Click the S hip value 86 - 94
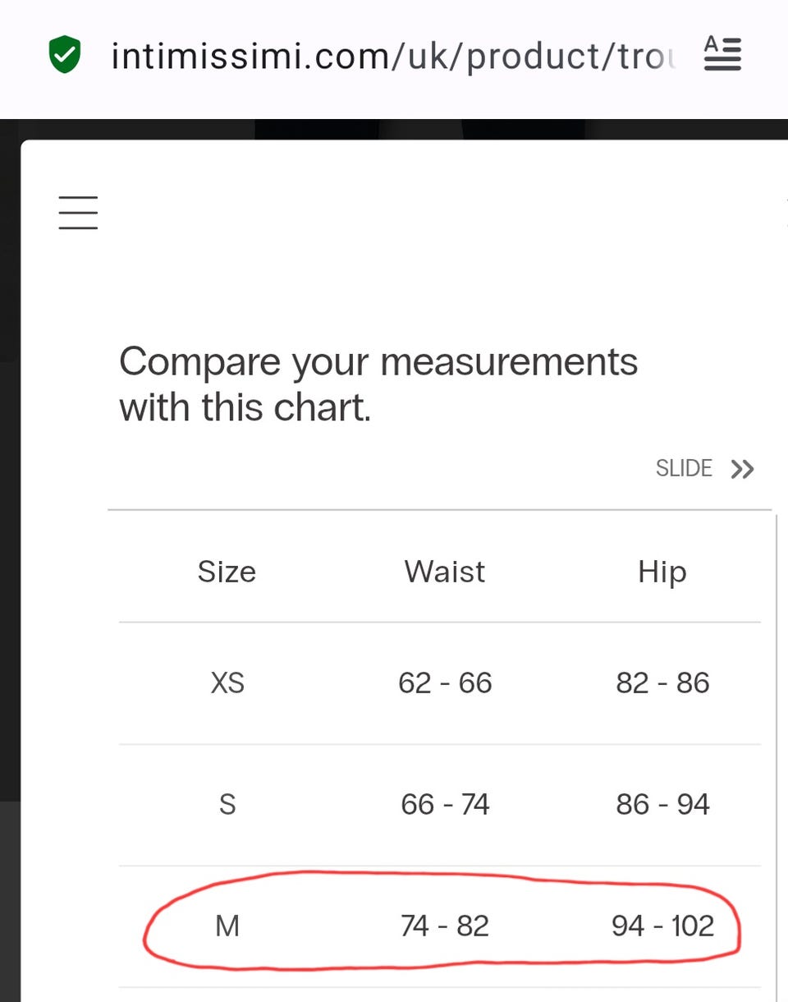This screenshot has width=788, height=1002. tap(662, 804)
